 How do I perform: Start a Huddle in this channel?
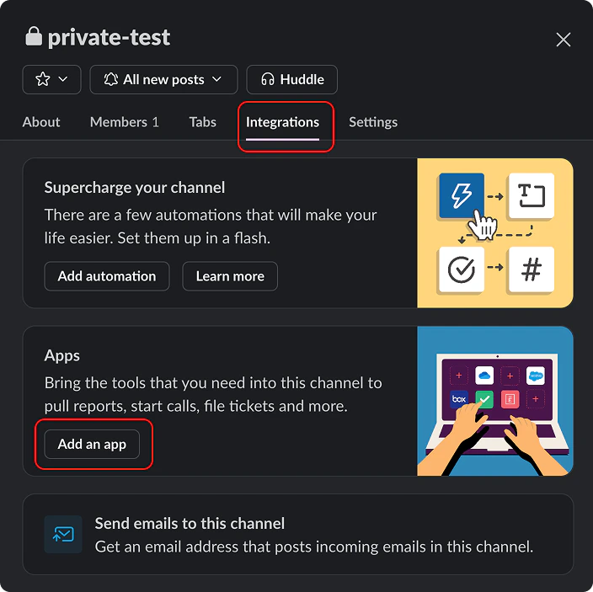pyautogui.click(x=292, y=79)
